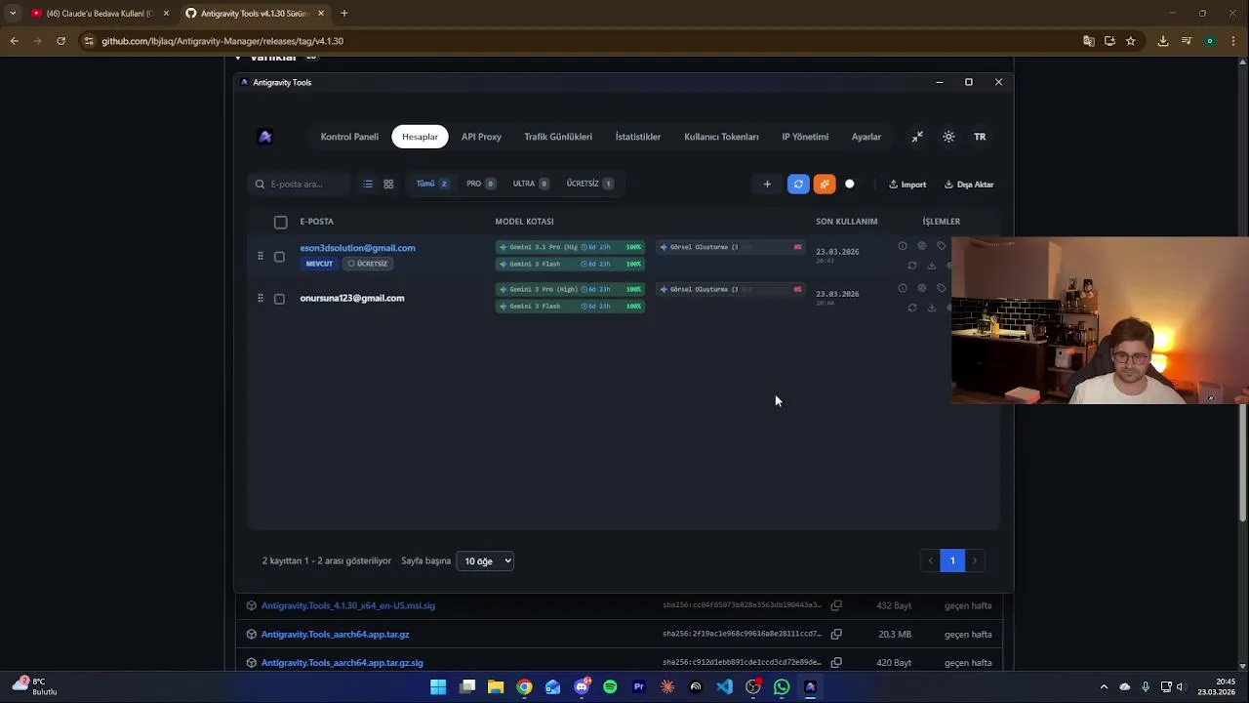Click browser reload button

pyautogui.click(x=60, y=41)
